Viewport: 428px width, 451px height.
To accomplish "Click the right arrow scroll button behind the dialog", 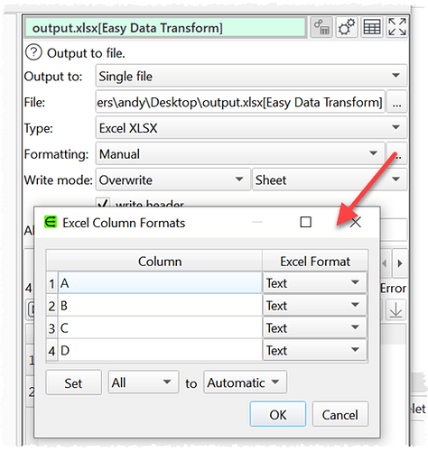I will (x=400, y=263).
